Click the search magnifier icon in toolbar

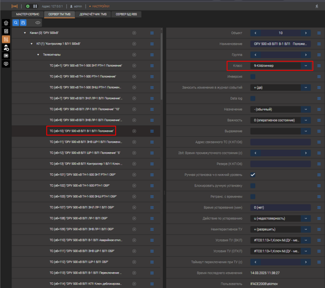(x=16, y=22)
